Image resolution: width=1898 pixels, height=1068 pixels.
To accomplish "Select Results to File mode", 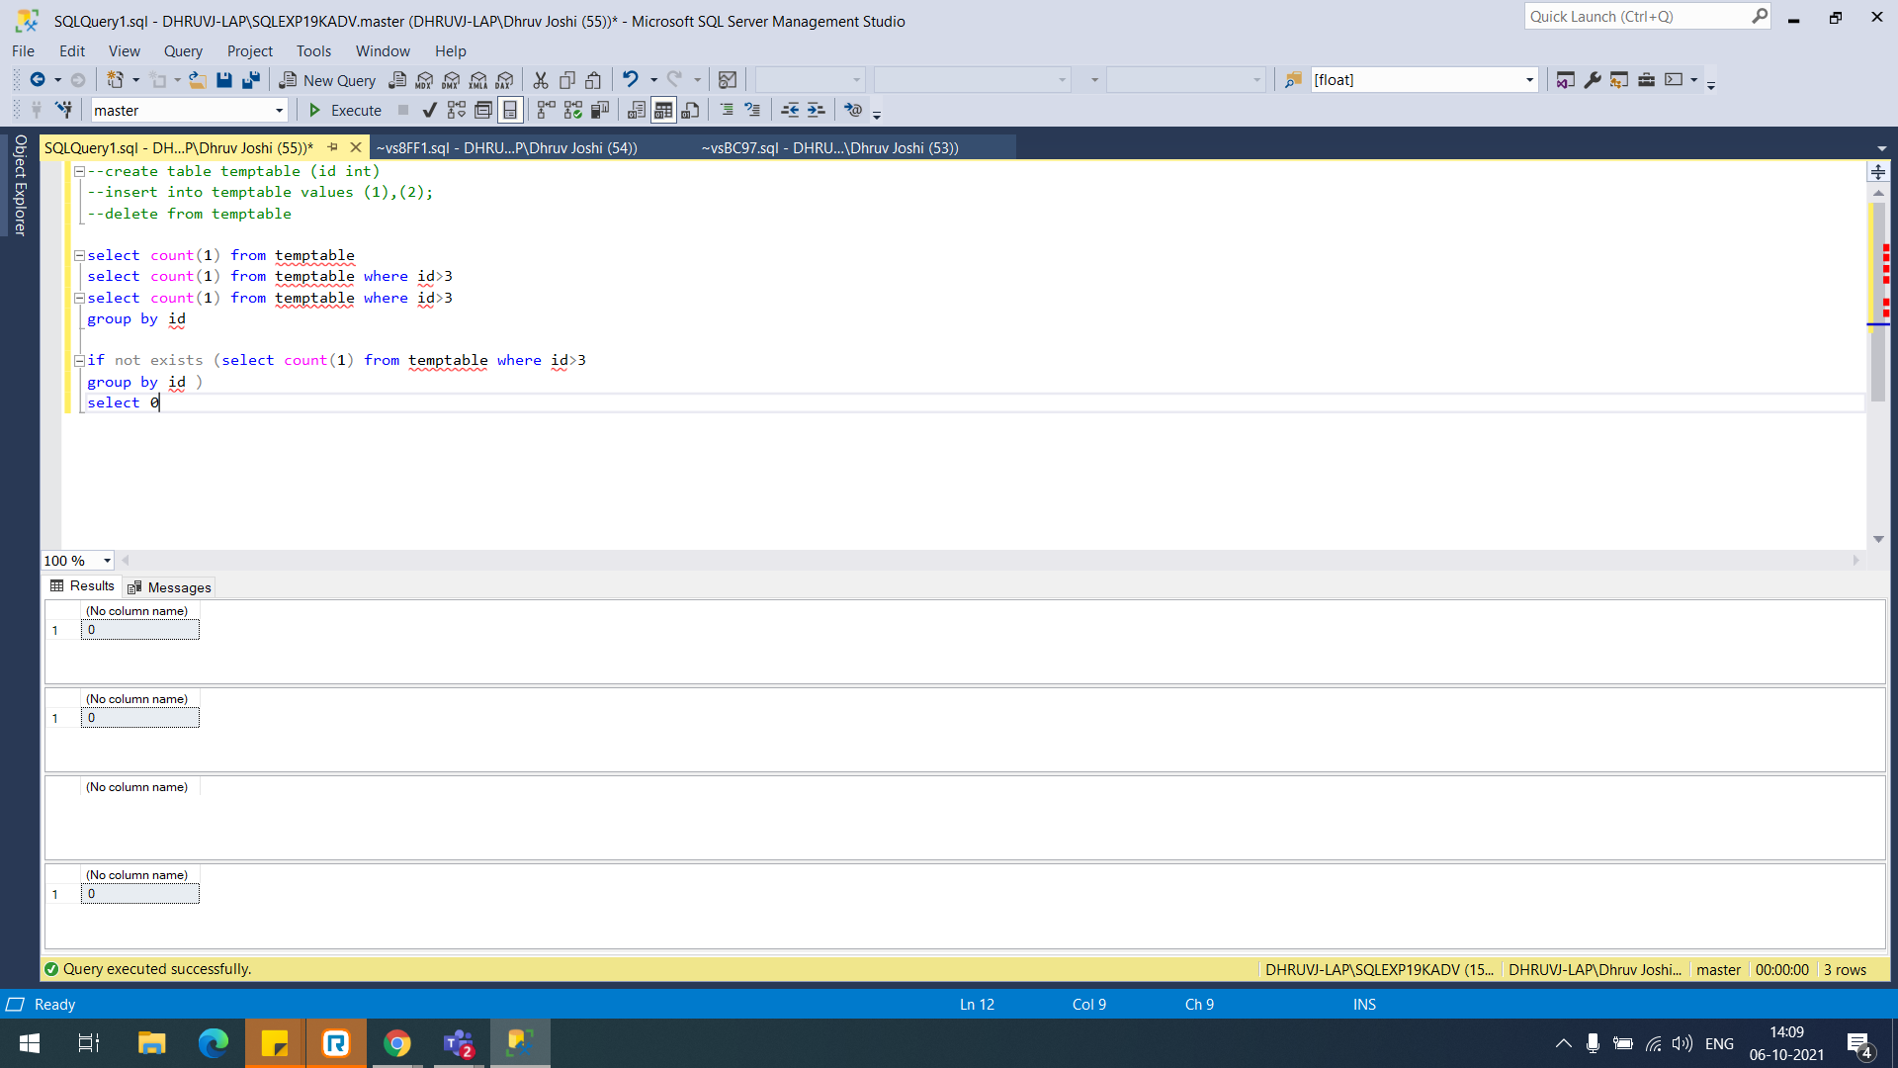I will (x=690, y=110).
